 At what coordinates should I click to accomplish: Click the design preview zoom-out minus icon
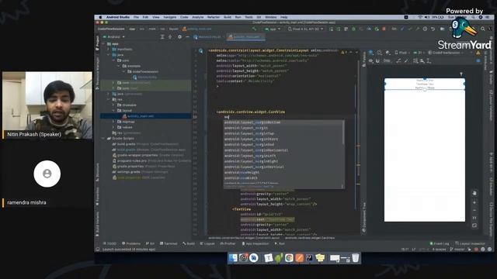(x=474, y=210)
